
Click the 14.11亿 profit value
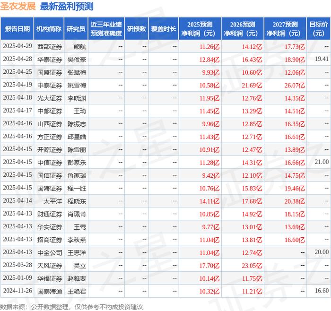tap(209, 201)
